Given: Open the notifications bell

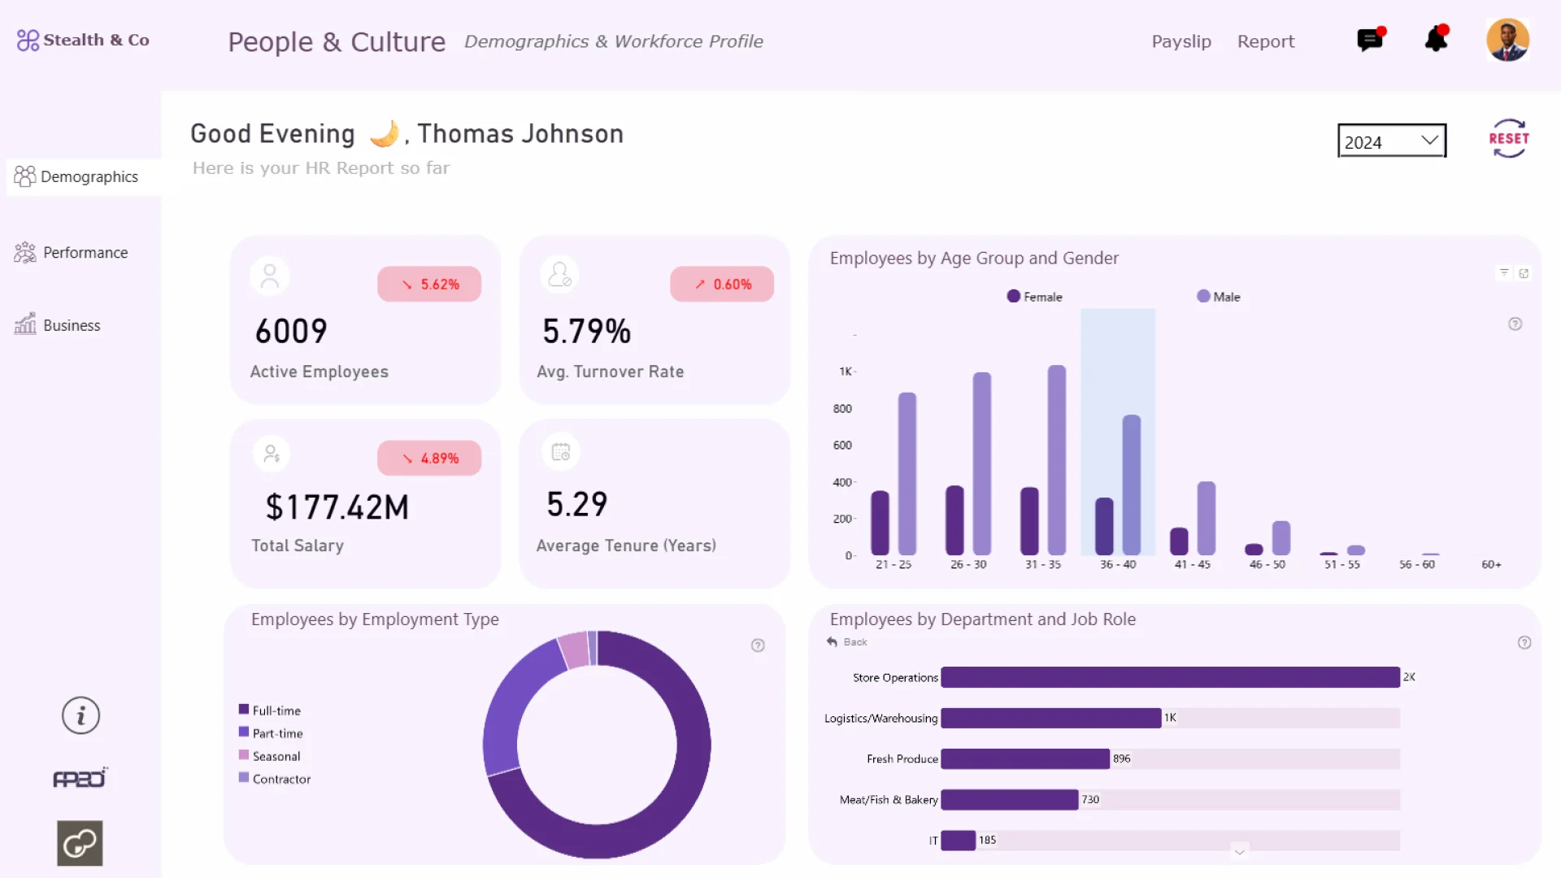Looking at the screenshot, I should click(1437, 40).
